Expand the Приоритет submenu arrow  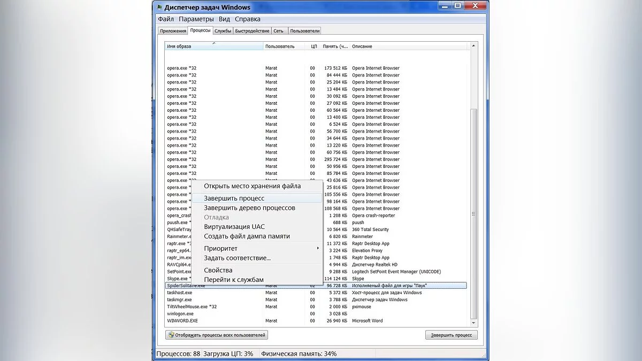[x=318, y=248]
